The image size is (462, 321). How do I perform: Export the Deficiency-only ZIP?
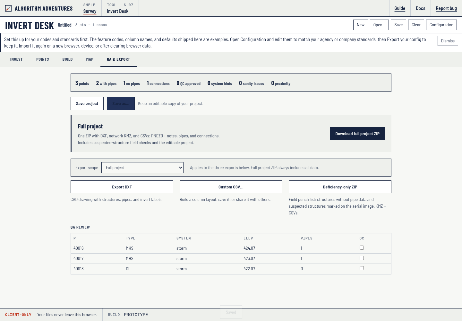(340, 187)
